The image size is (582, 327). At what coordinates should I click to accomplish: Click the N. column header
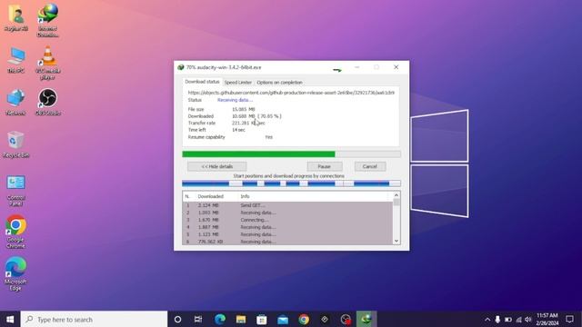pos(188,196)
